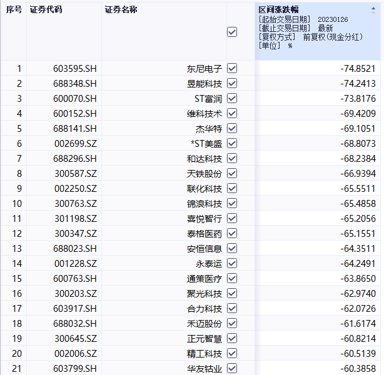The image size is (384, 375).
Task: Click value -69.4209 in change column
Action: click(358, 114)
